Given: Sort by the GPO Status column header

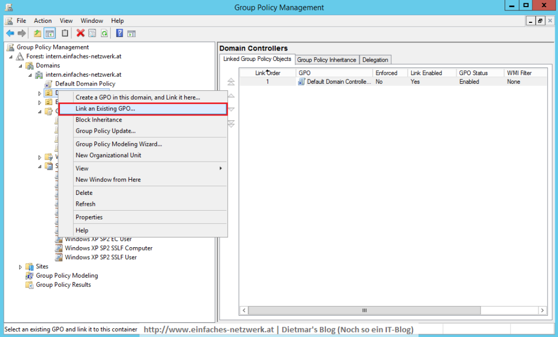Looking at the screenshot, I should [x=480, y=73].
